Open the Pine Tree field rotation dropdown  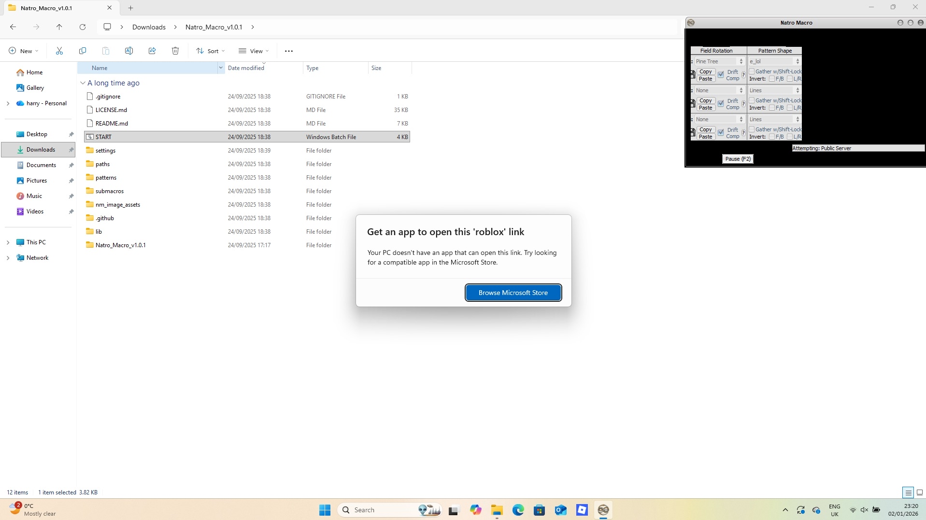pyautogui.click(x=741, y=61)
